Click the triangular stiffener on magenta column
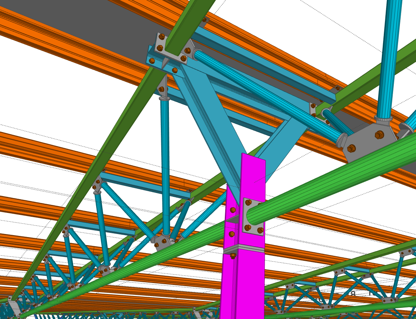 pos(233,219)
